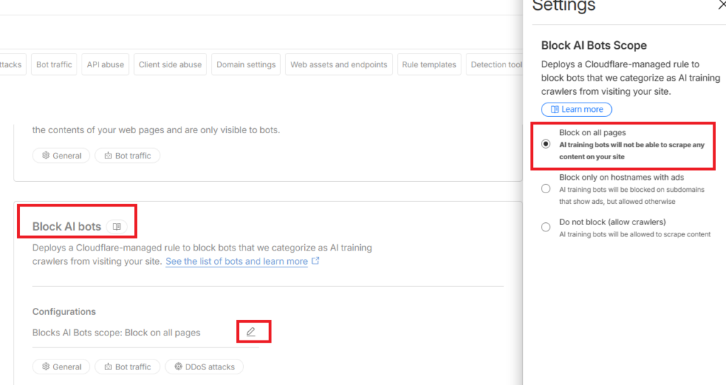
Task: Click the external link icon after learn more
Action: tap(315, 261)
